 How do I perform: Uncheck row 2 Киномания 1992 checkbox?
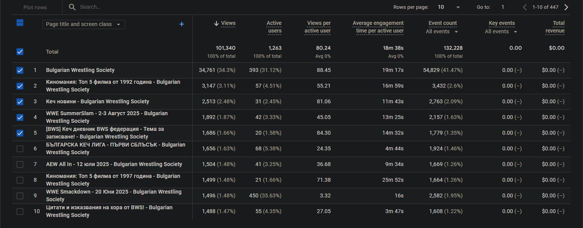pos(20,86)
